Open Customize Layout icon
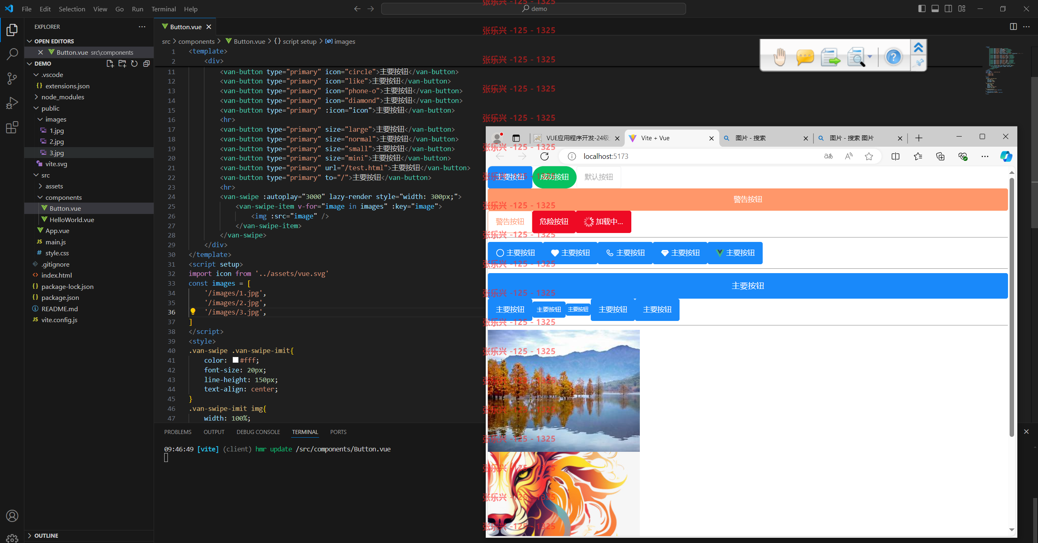 click(x=962, y=9)
